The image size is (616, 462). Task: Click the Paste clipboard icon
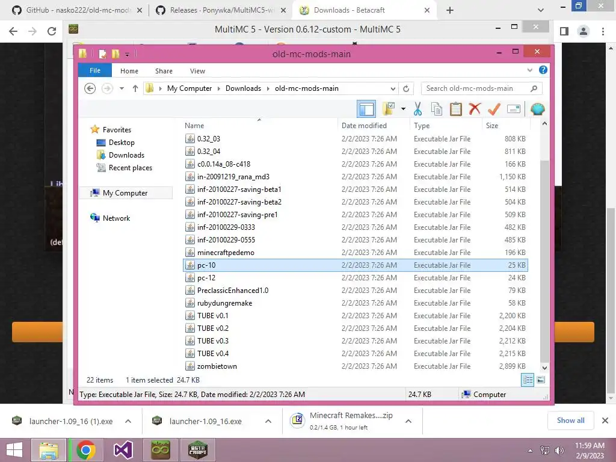pyautogui.click(x=456, y=109)
